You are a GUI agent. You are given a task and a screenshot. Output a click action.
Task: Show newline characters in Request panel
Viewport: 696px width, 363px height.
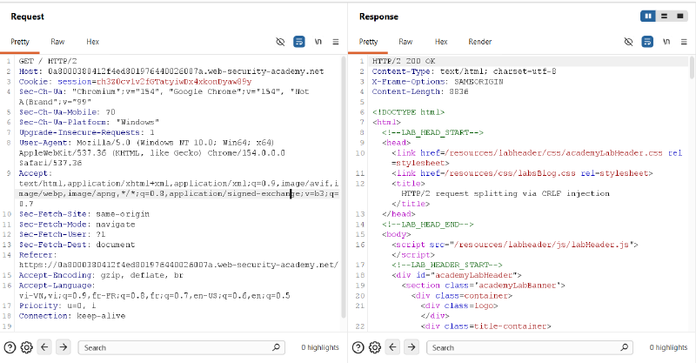pos(318,42)
